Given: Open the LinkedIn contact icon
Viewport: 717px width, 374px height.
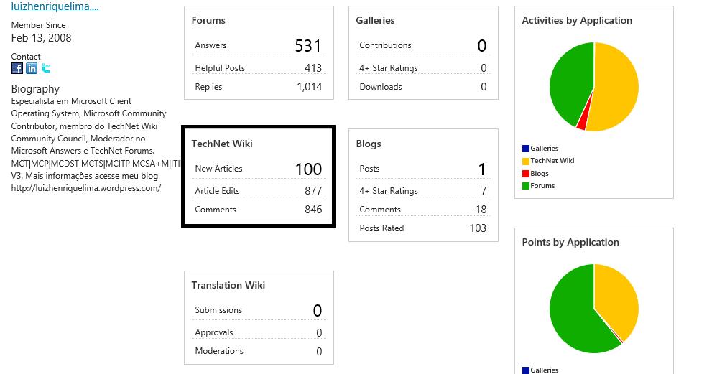Looking at the screenshot, I should point(32,69).
